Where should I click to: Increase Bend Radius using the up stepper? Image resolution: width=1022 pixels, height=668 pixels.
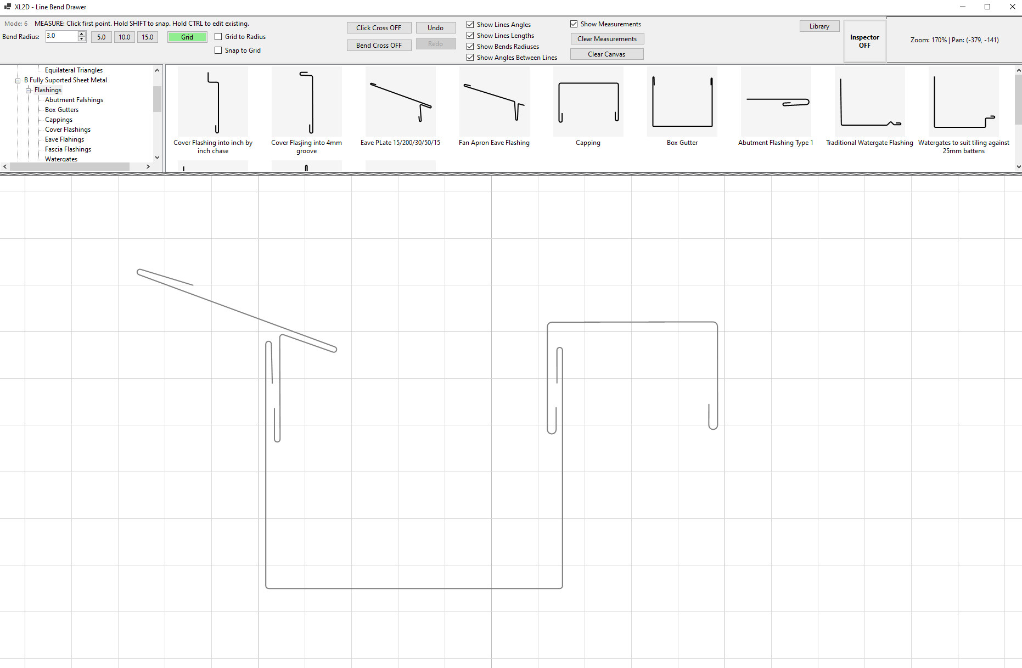(x=81, y=34)
